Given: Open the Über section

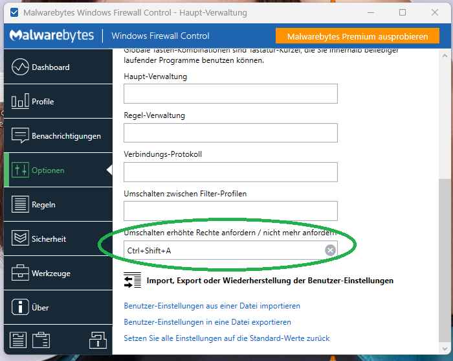Looking at the screenshot, I should pyautogui.click(x=58, y=307).
